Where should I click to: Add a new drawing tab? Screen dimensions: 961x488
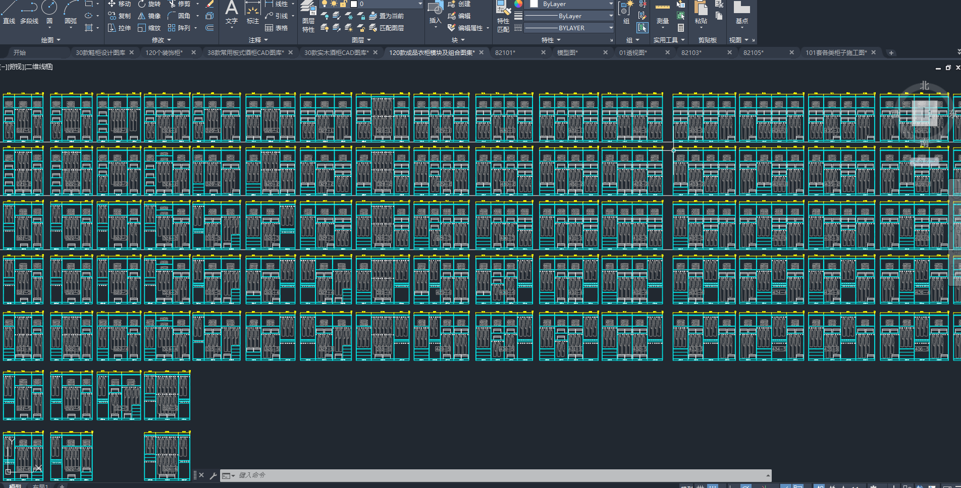(891, 53)
